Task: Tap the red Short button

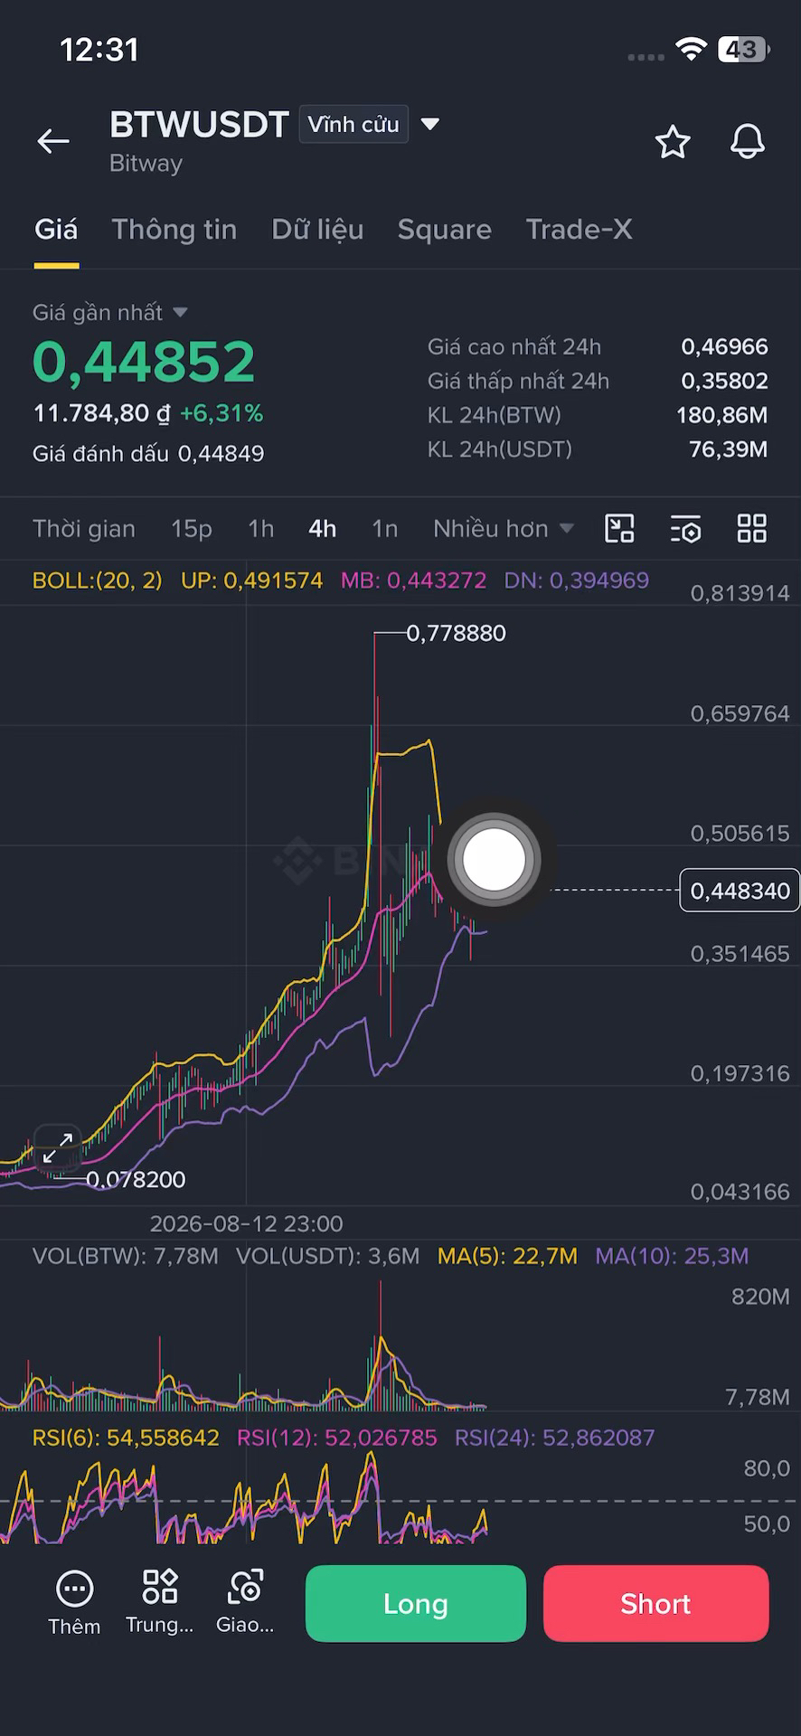Action: (x=656, y=1603)
